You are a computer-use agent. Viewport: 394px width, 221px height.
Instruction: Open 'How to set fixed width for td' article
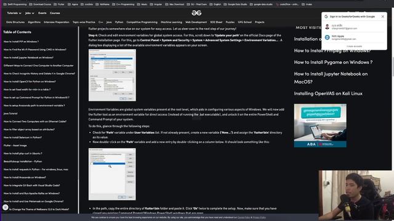pos(27,90)
